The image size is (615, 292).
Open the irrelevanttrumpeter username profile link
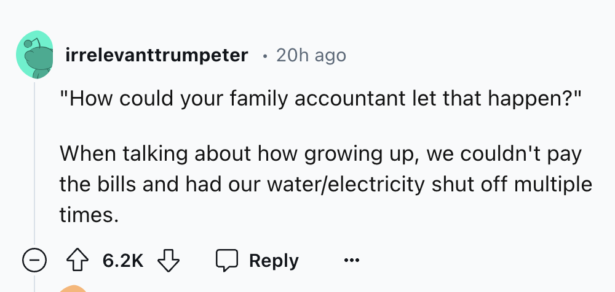(156, 56)
